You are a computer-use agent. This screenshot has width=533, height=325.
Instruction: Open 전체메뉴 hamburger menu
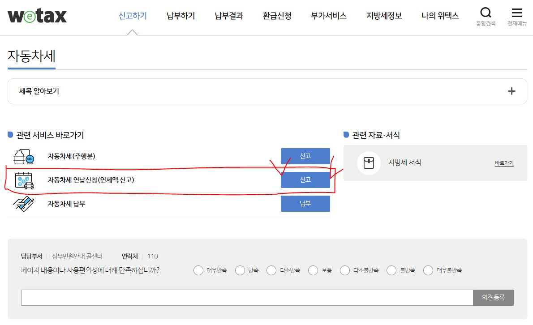[x=517, y=13]
